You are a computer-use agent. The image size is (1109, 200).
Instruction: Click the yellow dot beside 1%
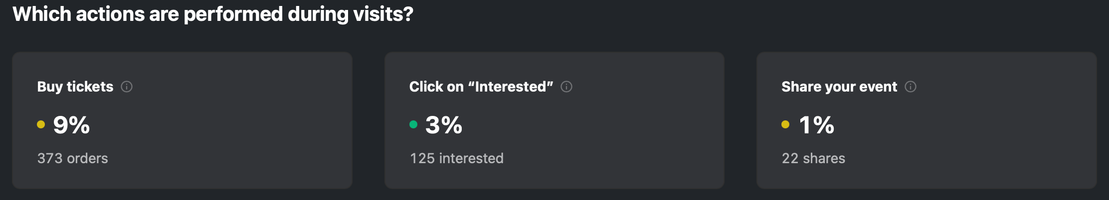(785, 124)
